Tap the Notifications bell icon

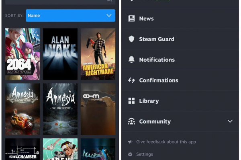pyautogui.click(x=131, y=60)
